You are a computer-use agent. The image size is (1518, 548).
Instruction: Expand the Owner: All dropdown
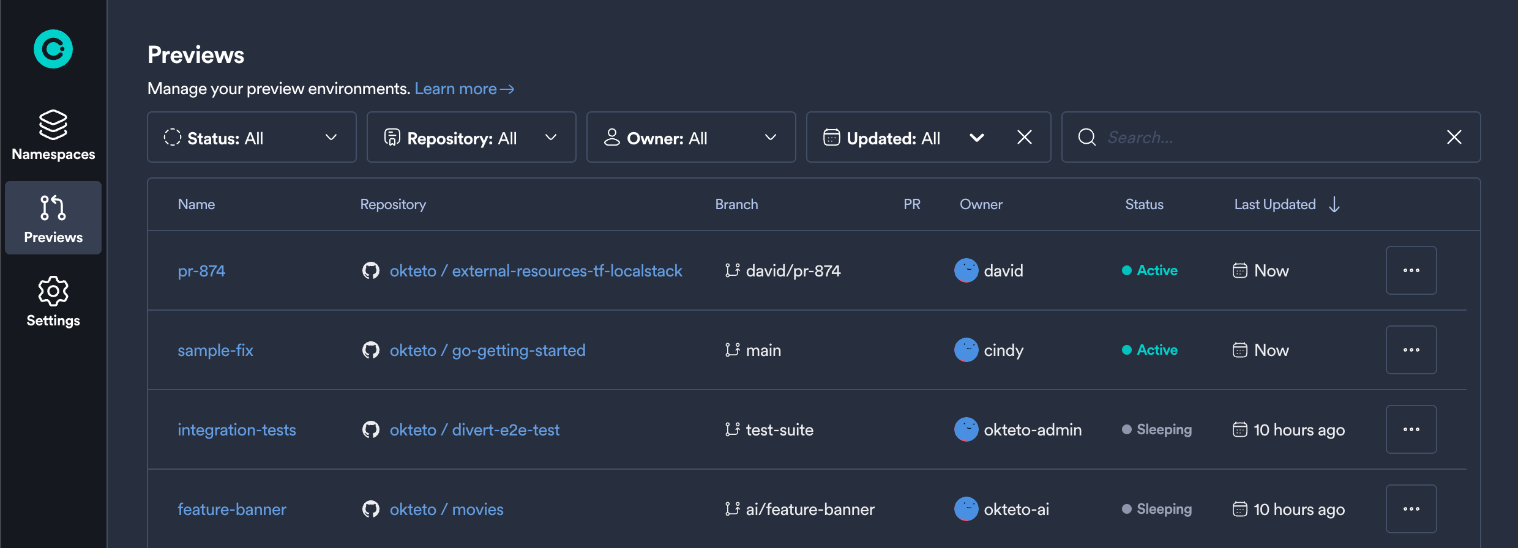[x=690, y=138]
